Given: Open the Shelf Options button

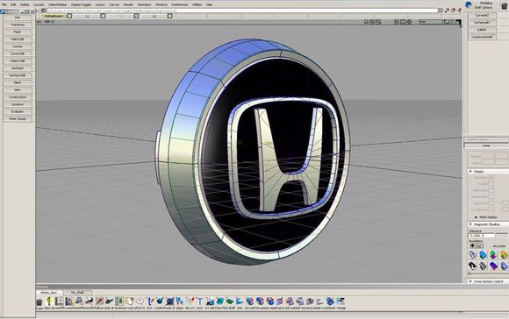Looking at the screenshot, I should (483, 8).
